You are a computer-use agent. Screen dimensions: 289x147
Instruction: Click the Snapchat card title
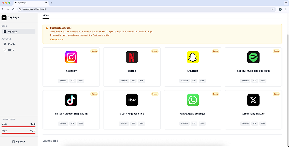192,71
